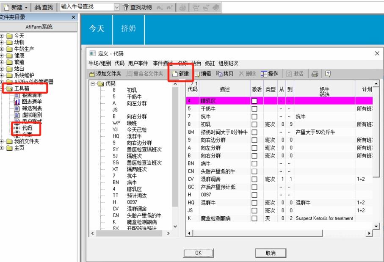Tick the 激活 checkbox for code 7 抗牛

(x=254, y=116)
